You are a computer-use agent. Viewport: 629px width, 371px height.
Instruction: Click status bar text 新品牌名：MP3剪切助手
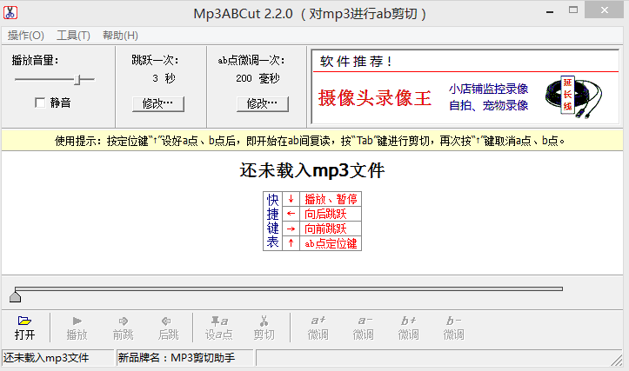[x=177, y=358]
